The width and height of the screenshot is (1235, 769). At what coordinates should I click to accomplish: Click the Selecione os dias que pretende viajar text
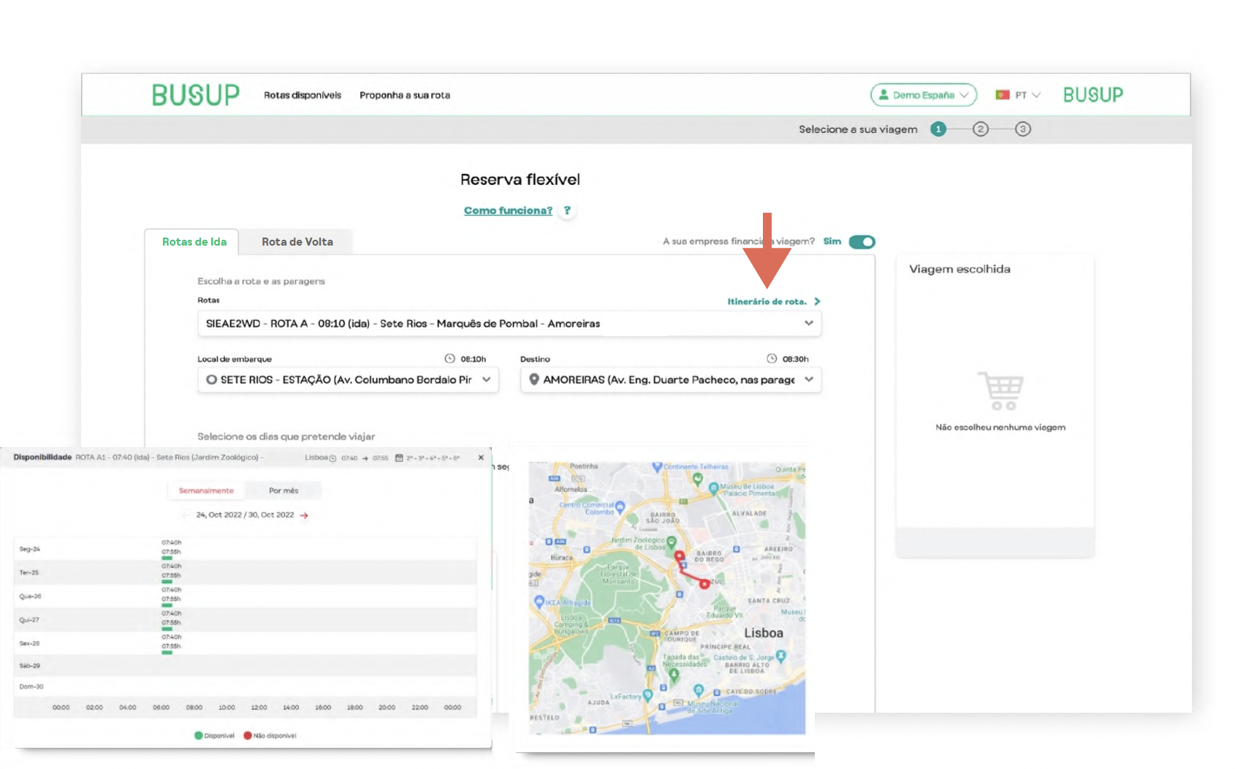point(286,436)
